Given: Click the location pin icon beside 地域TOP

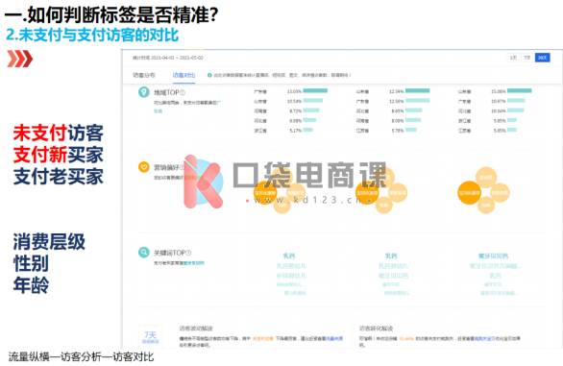Looking at the screenshot, I should [x=143, y=92].
